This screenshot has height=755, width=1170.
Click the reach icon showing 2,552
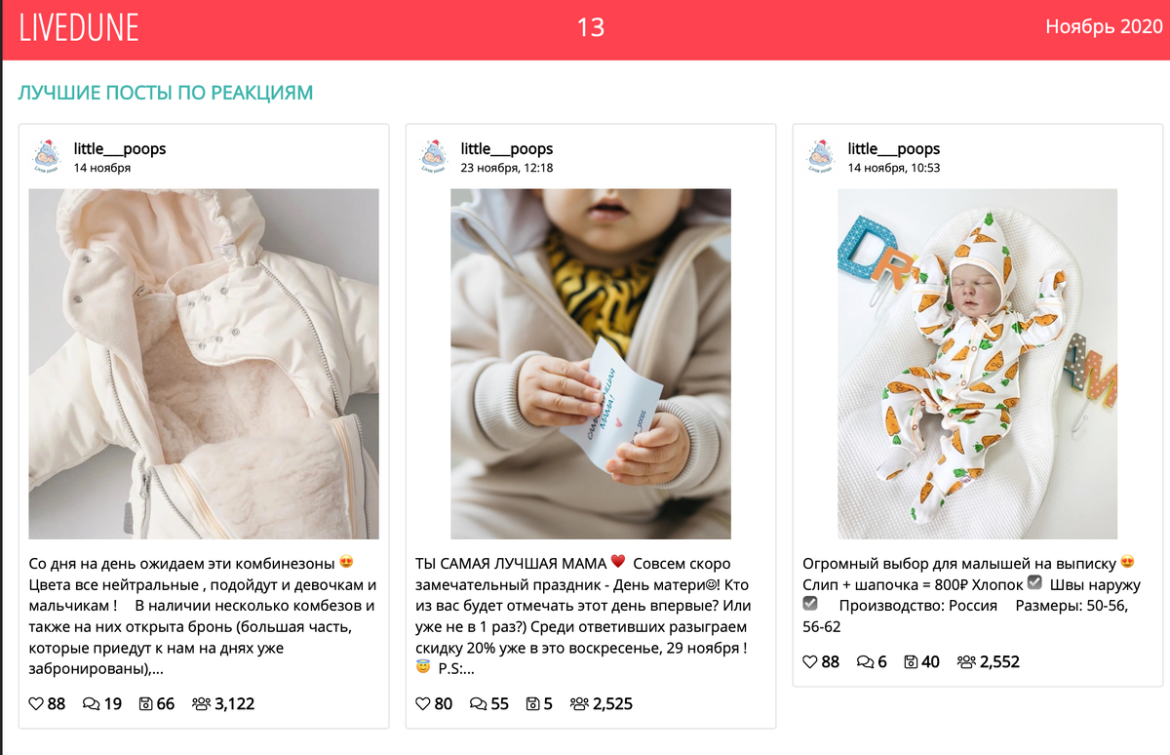tap(966, 661)
